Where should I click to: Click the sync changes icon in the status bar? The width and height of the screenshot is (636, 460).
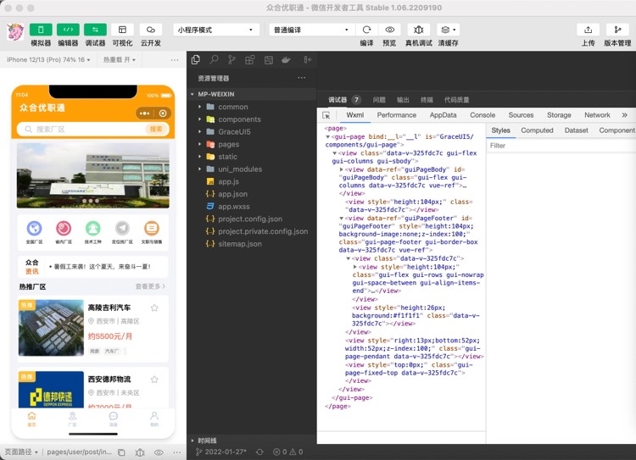(259, 452)
